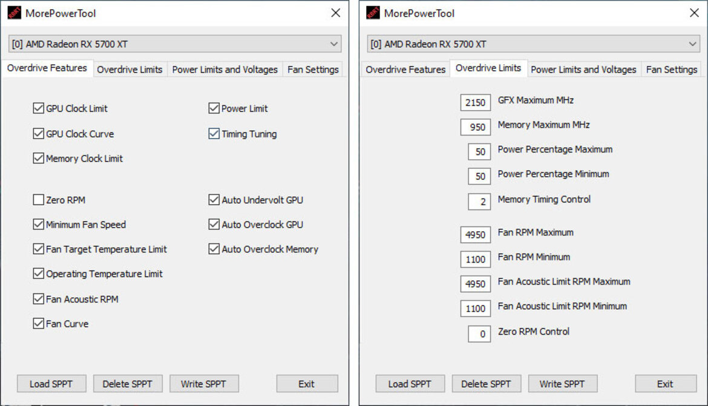Image resolution: width=708 pixels, height=406 pixels.
Task: Click Exit button in left window
Action: [307, 384]
